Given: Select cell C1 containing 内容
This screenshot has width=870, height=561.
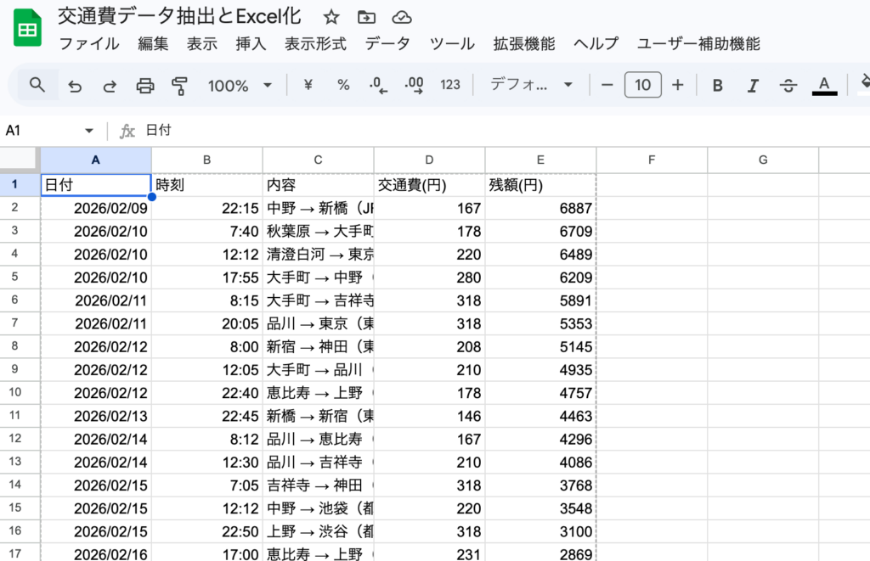Looking at the screenshot, I should (318, 185).
